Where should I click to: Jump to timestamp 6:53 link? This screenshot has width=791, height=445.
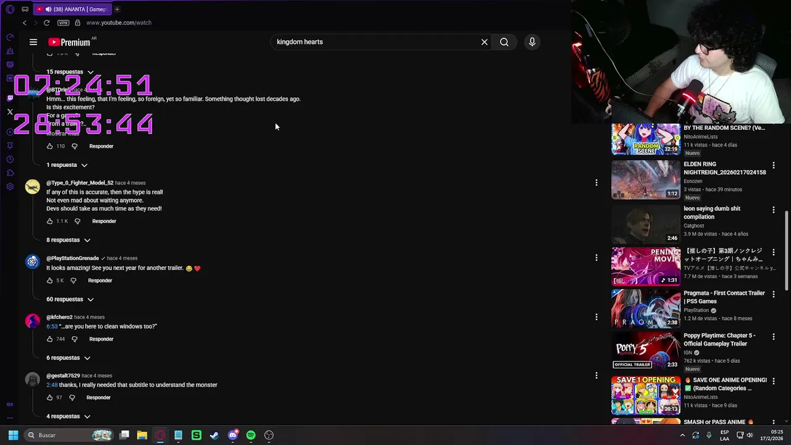(51, 326)
